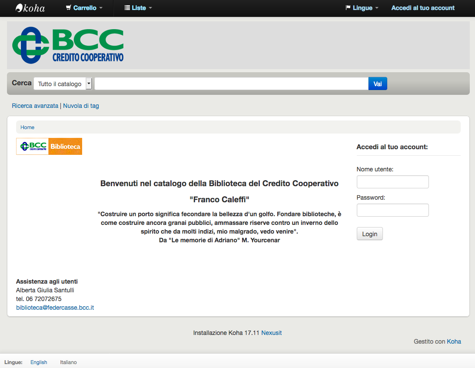Click the BCC Biblioteca orange banner image
The image size is (475, 368).
49,147
